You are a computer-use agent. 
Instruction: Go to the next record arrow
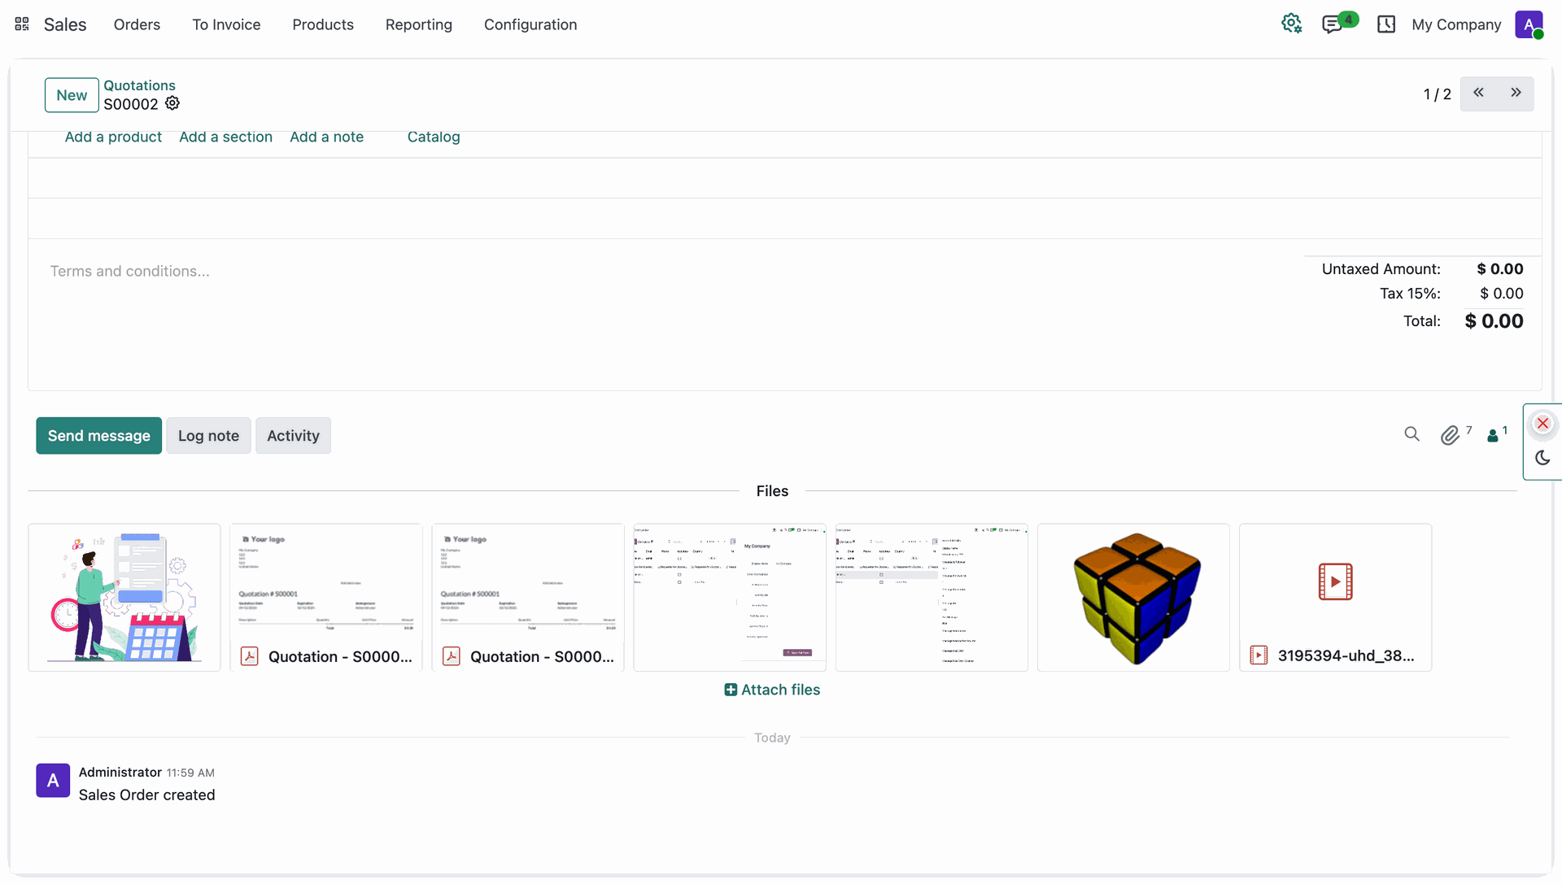click(1516, 94)
